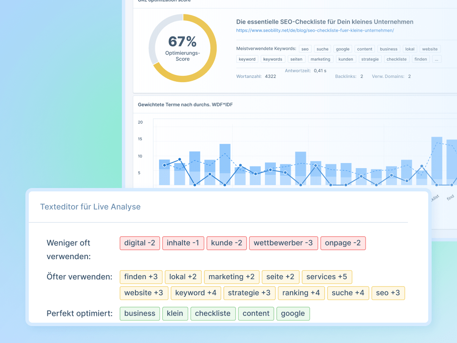457x343 pixels.
Task: Pick the yellow 'strategie +3' tag
Action: [249, 293]
